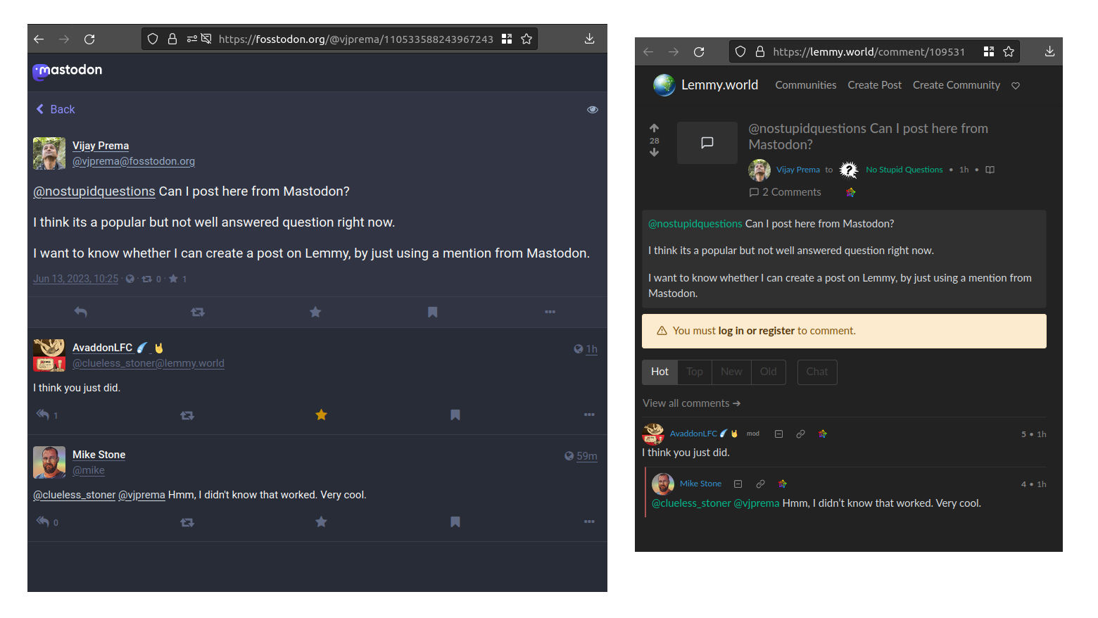Image resolution: width=1098 pixels, height=618 pixels.
Task: Click the heart donate icon in the Lemmy navbar
Action: pos(1016,86)
